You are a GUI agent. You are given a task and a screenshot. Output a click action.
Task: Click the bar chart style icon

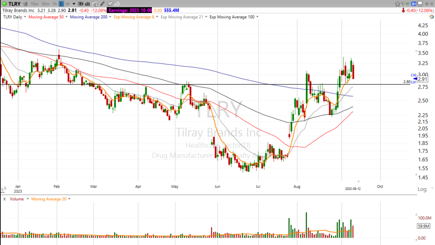pos(87,4)
